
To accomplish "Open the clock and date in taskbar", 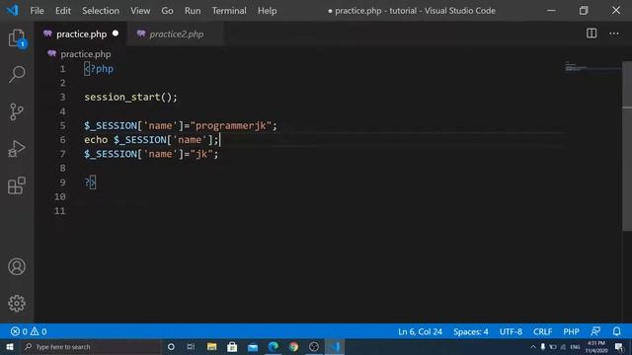I will [596, 347].
